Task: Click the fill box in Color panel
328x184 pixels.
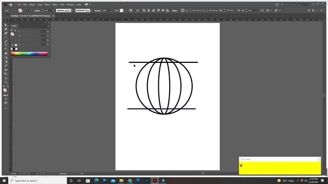Action: pyautogui.click(x=12, y=34)
